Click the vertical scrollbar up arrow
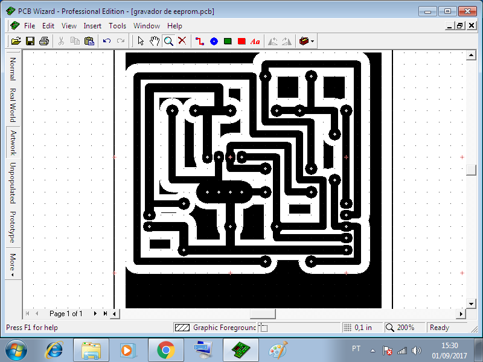The height and width of the screenshot is (362, 483). click(x=471, y=55)
